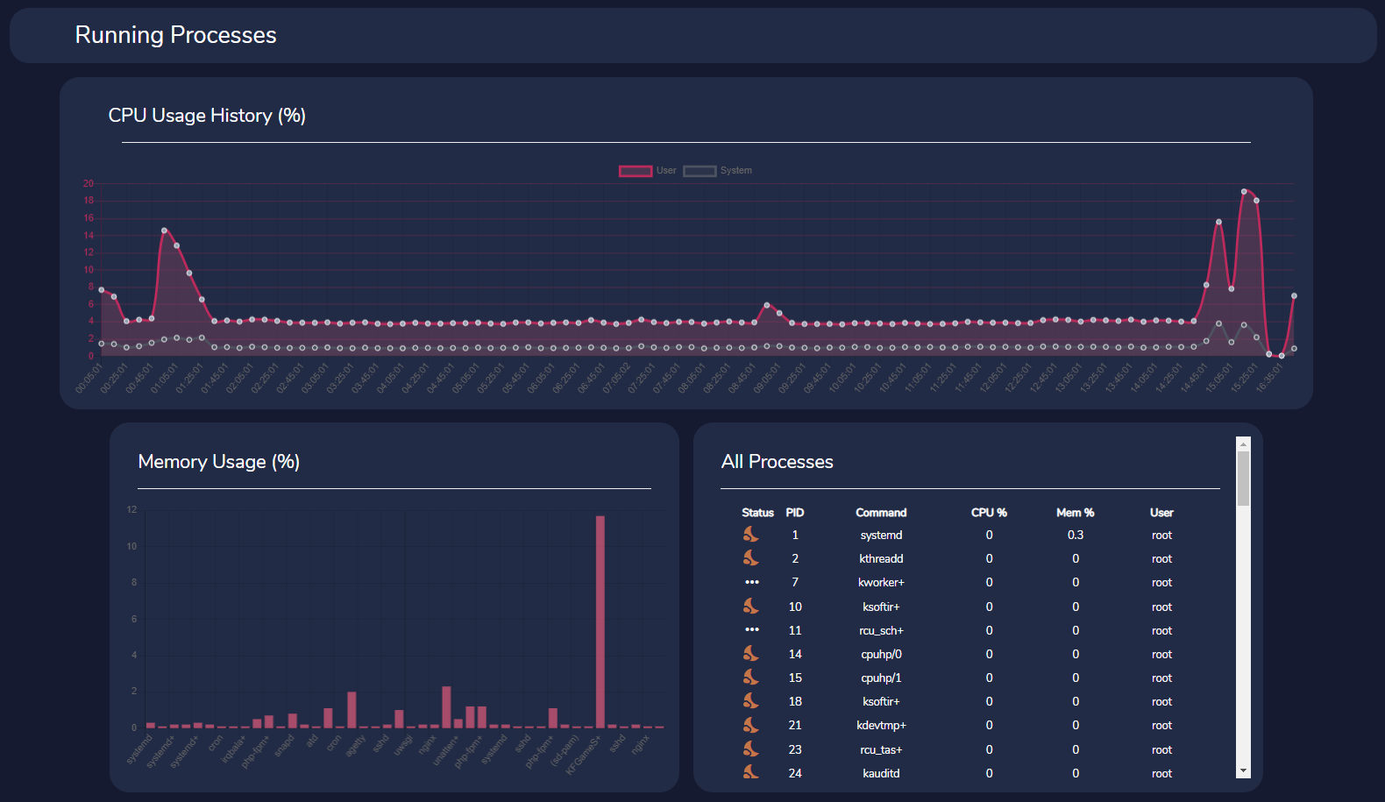Click the sleeping status icon for rcu_tas+

coord(751,749)
